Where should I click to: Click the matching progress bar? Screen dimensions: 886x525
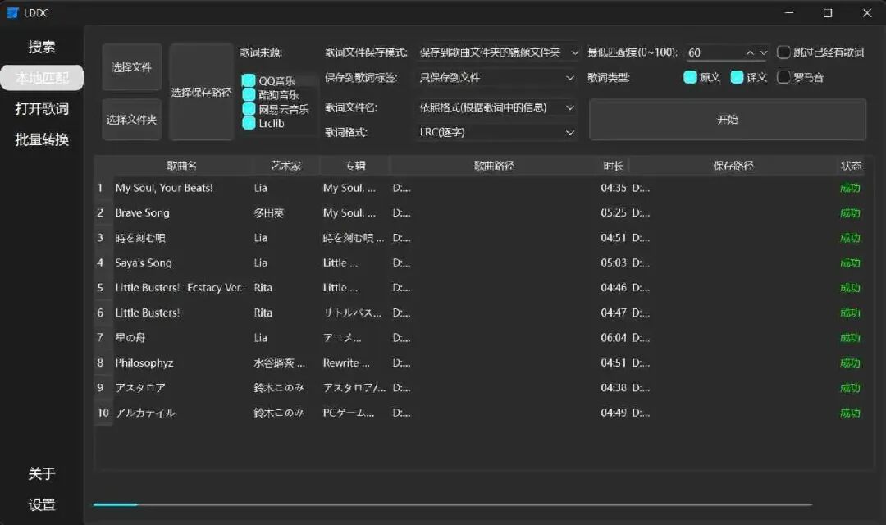(x=453, y=504)
